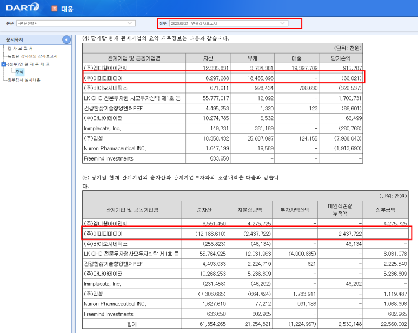418x333 pixels.
Task: Click sales value 766,630 for 바이오시네틱스
Action: pyautogui.click(x=308, y=88)
